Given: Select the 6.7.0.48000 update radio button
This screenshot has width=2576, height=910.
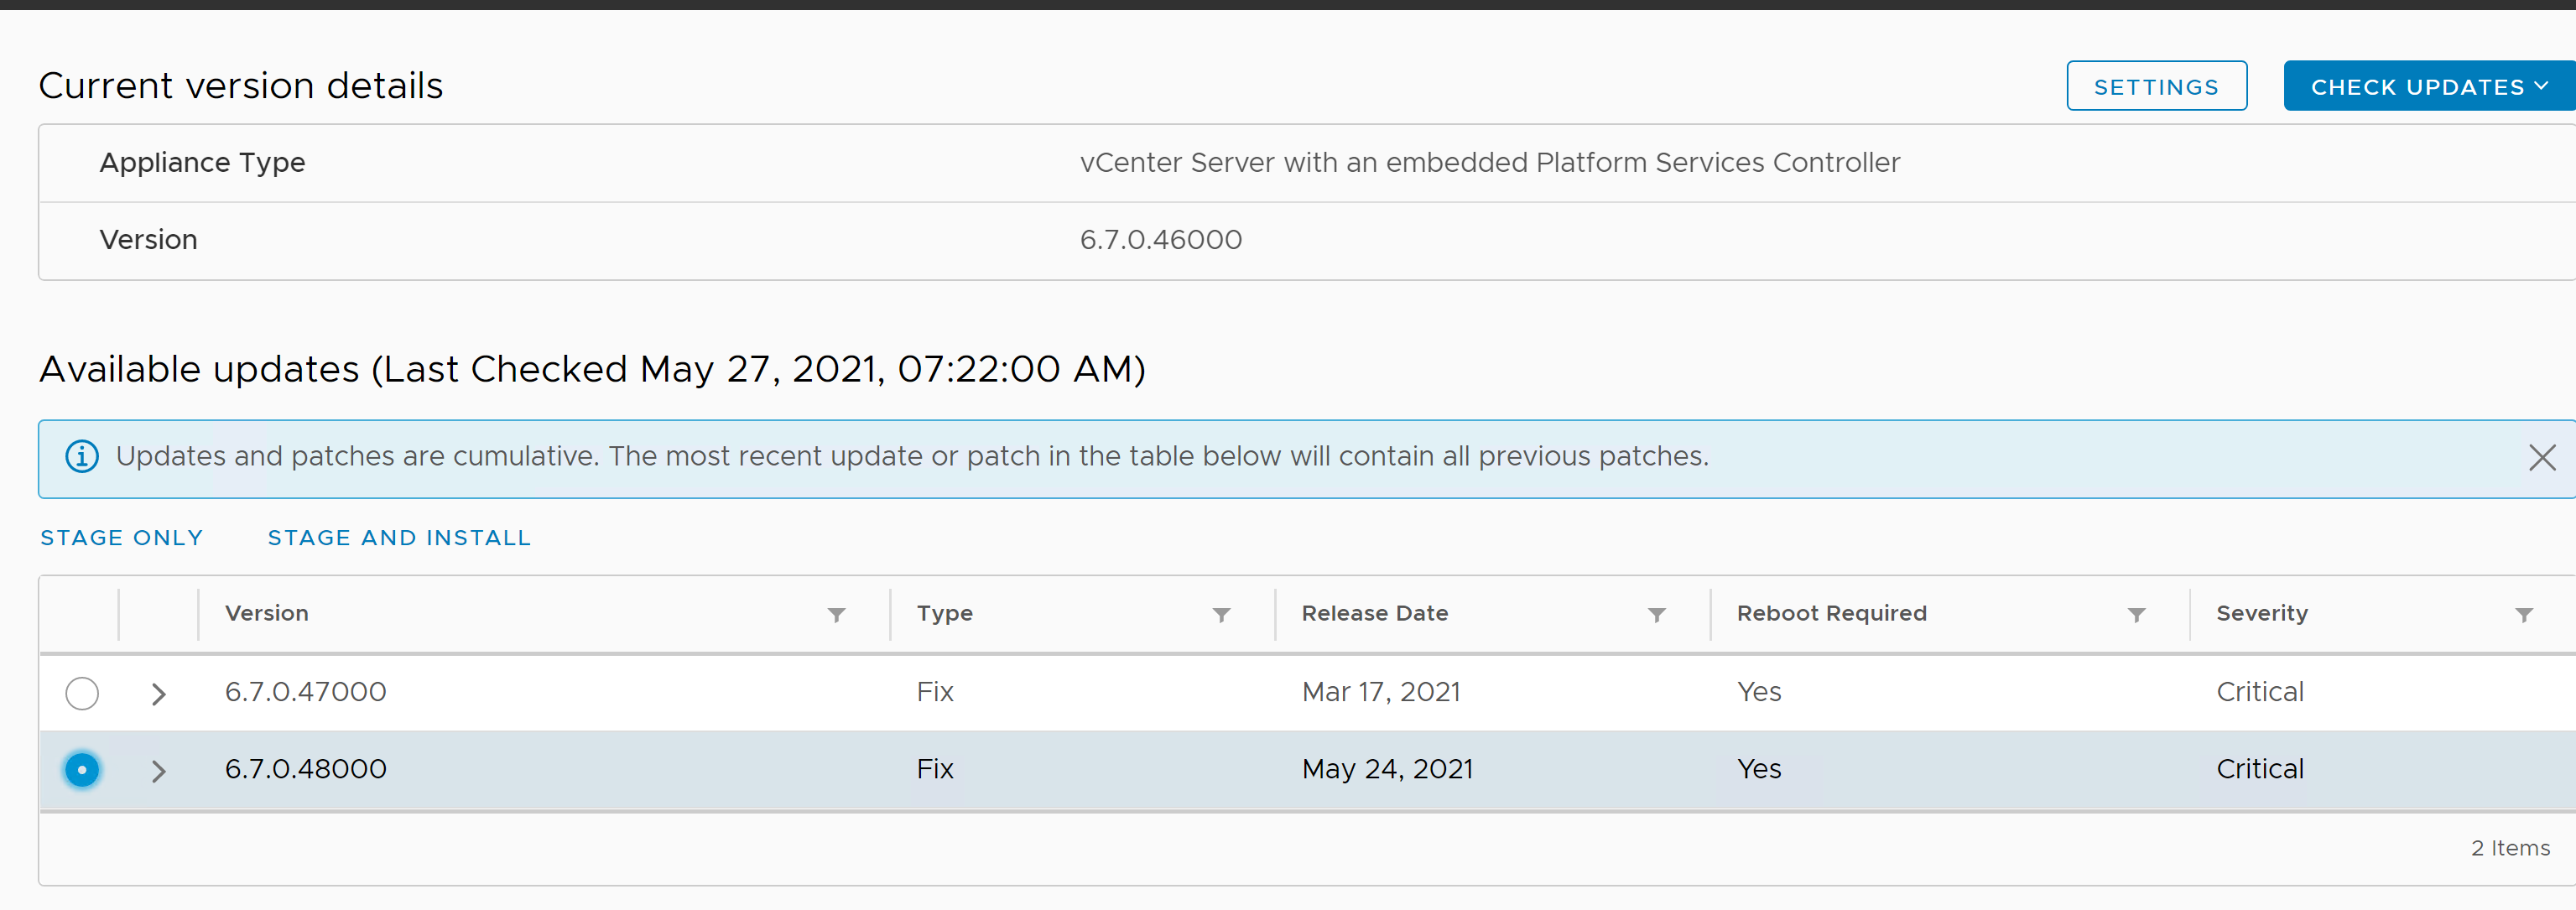Looking at the screenshot, I should [x=82, y=770].
